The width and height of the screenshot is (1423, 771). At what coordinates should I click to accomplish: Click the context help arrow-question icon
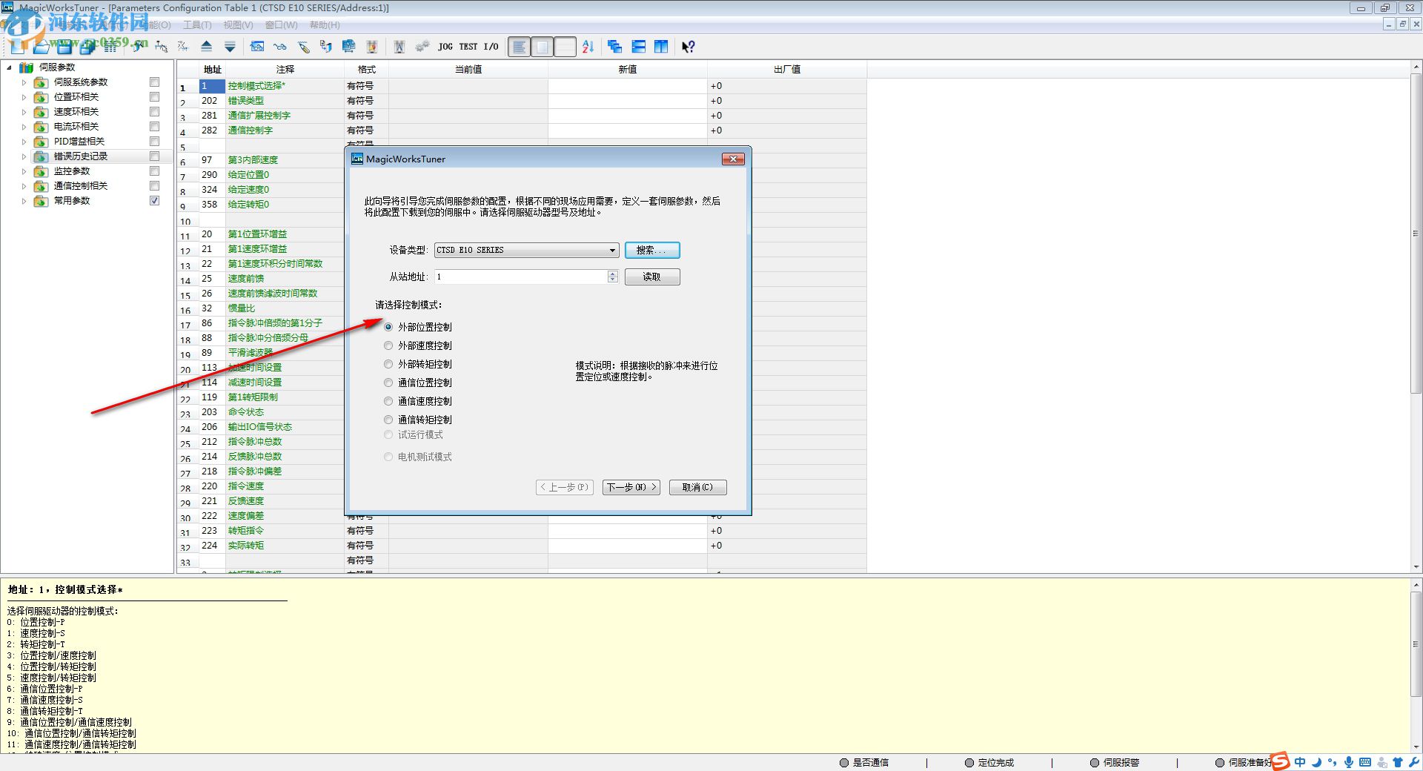point(689,47)
